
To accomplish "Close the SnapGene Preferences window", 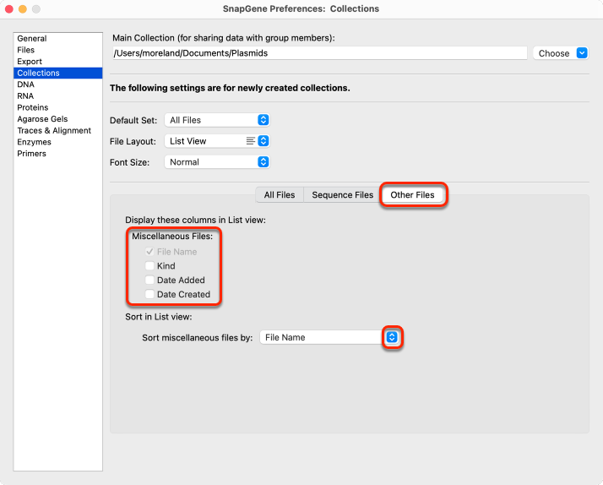I will [x=9, y=8].
